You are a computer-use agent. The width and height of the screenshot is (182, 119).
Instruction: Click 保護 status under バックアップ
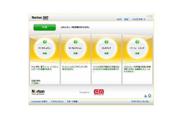coord(106,53)
